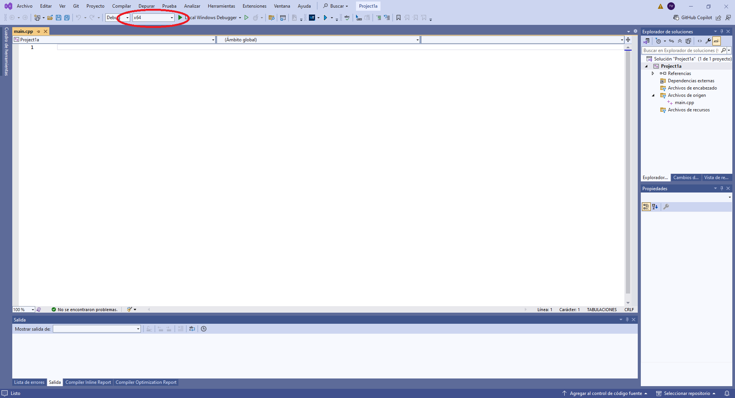Click the View Code icon in Solution Explorer
735x398 pixels.
coord(700,41)
